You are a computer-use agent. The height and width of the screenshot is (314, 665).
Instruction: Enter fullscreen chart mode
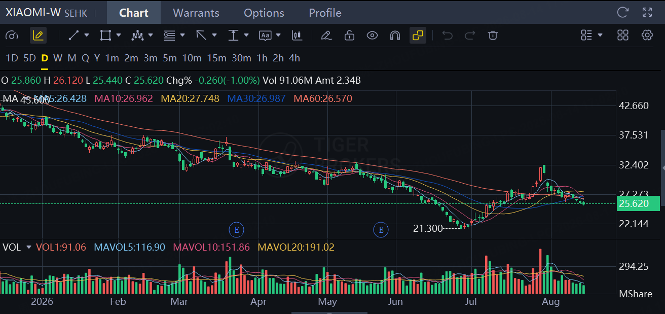click(647, 12)
